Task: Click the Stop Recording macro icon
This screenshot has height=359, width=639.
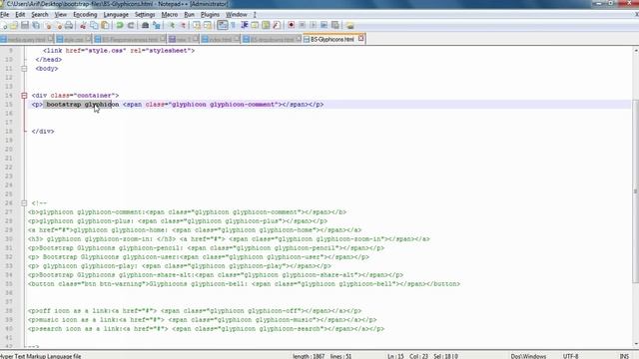Action: pyautogui.click(x=302, y=26)
